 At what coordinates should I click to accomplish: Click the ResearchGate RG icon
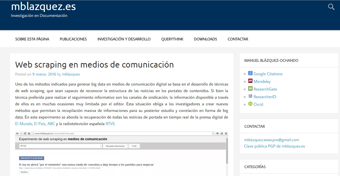(250, 89)
